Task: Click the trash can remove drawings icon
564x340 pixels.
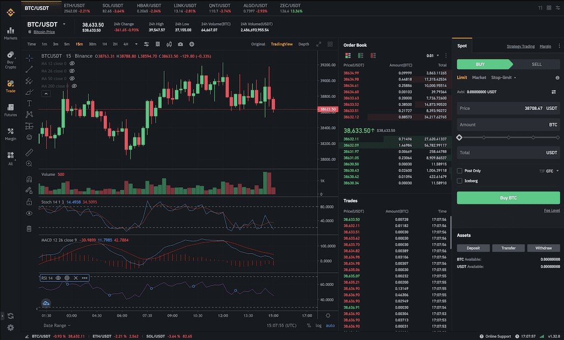Action: point(29,228)
